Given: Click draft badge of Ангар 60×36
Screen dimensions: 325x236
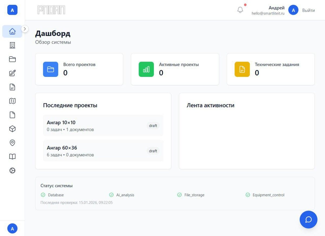Looking at the screenshot, I should (153, 151).
